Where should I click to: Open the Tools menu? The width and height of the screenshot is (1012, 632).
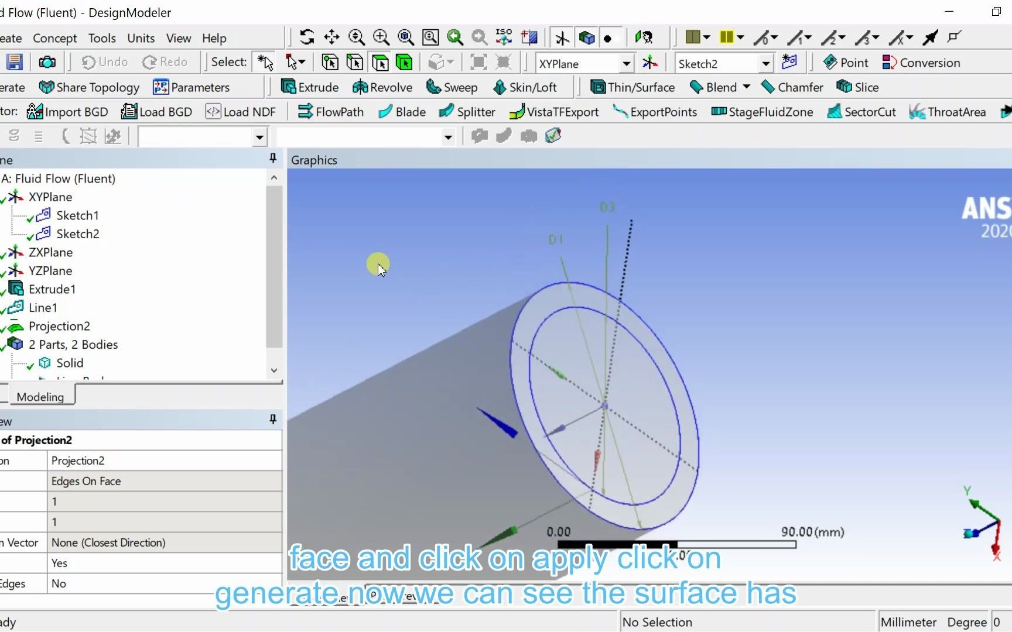pos(102,38)
